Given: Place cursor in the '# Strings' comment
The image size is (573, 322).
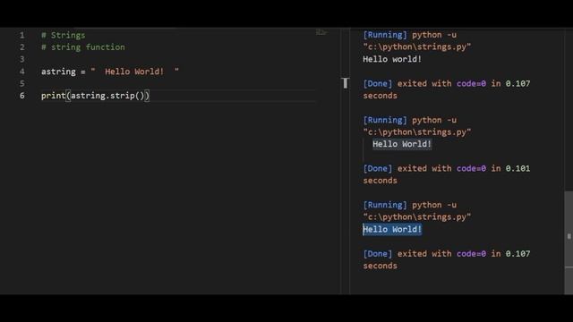Looking at the screenshot, I should (x=64, y=35).
